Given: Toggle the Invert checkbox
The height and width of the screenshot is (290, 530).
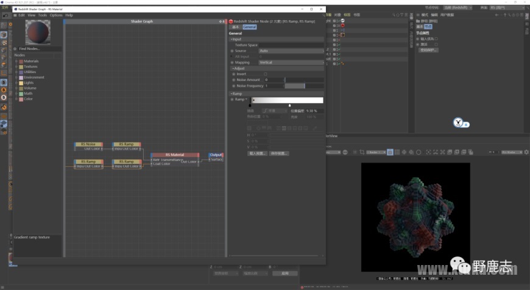Looking at the screenshot, I should click(266, 74).
